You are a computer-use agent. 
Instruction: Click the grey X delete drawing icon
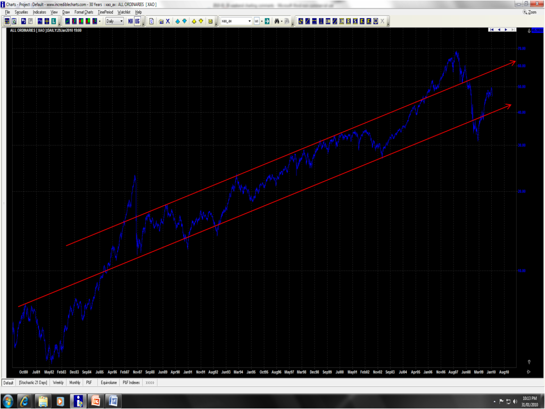pos(382,21)
